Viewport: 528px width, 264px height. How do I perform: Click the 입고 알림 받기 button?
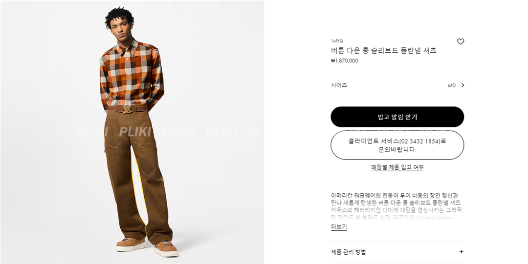click(397, 117)
